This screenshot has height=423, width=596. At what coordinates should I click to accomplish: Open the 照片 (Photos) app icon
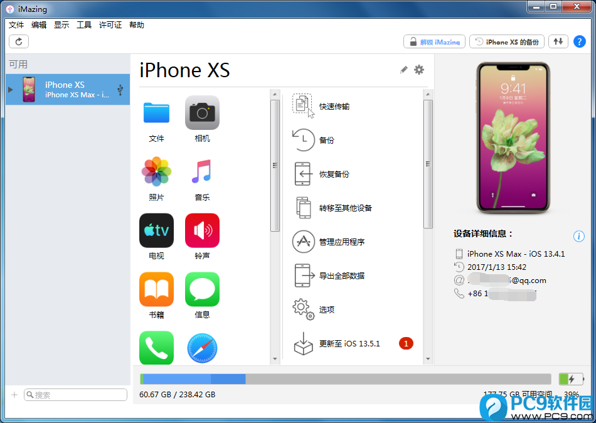click(156, 171)
